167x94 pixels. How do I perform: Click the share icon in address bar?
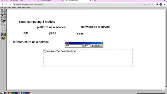(x=149, y=4)
